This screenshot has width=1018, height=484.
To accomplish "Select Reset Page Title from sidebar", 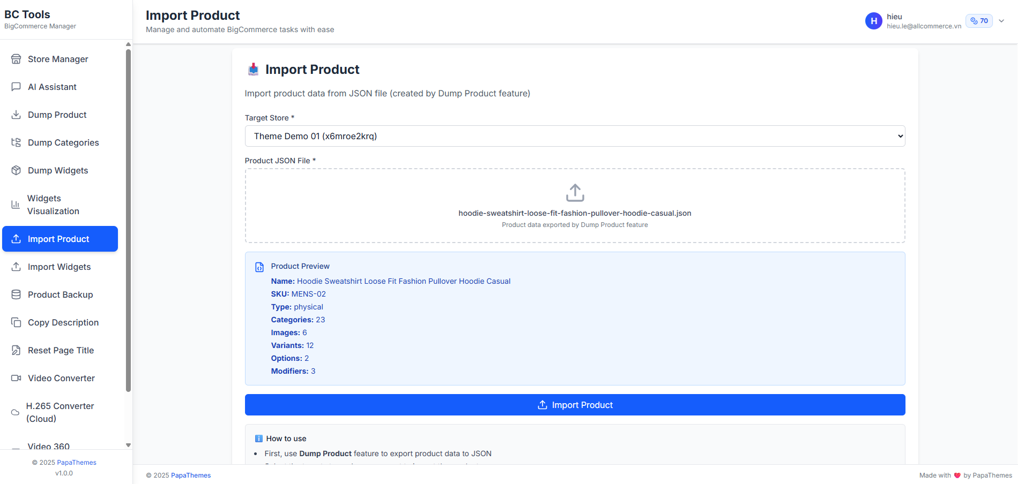I will pos(61,350).
